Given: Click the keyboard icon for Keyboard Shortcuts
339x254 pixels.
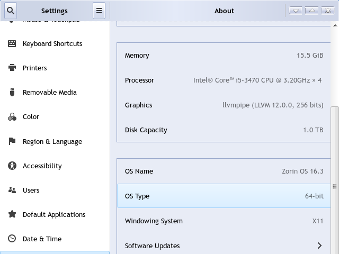Looking at the screenshot, I should coord(12,44).
